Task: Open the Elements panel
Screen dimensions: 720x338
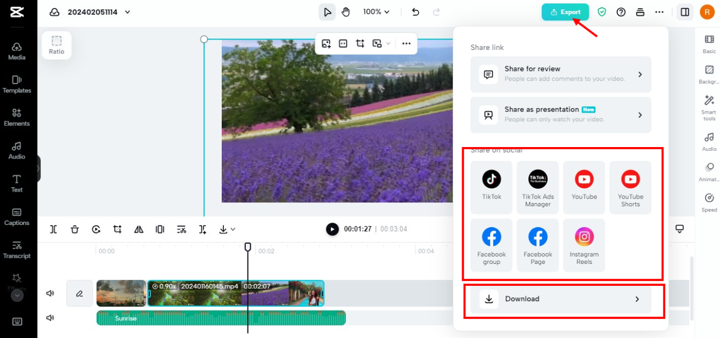Action: [x=16, y=117]
